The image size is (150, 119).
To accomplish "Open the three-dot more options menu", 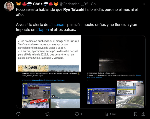I will click(x=143, y=4).
